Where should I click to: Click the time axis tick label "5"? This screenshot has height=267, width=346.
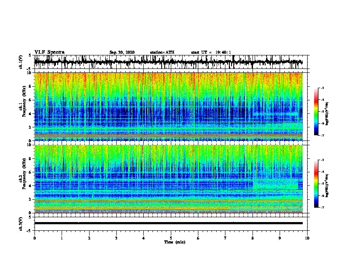click(171, 238)
